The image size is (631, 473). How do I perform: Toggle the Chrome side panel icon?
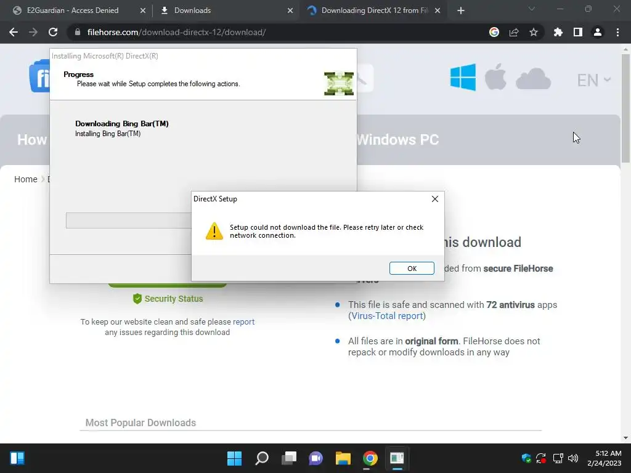coord(578,32)
